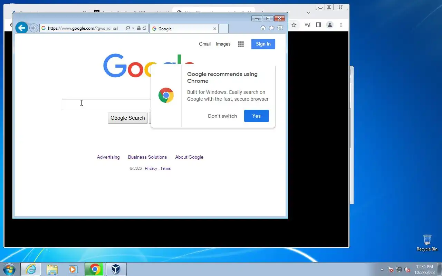Open the IE Tools gear menu
The height and width of the screenshot is (276, 442).
click(x=280, y=28)
